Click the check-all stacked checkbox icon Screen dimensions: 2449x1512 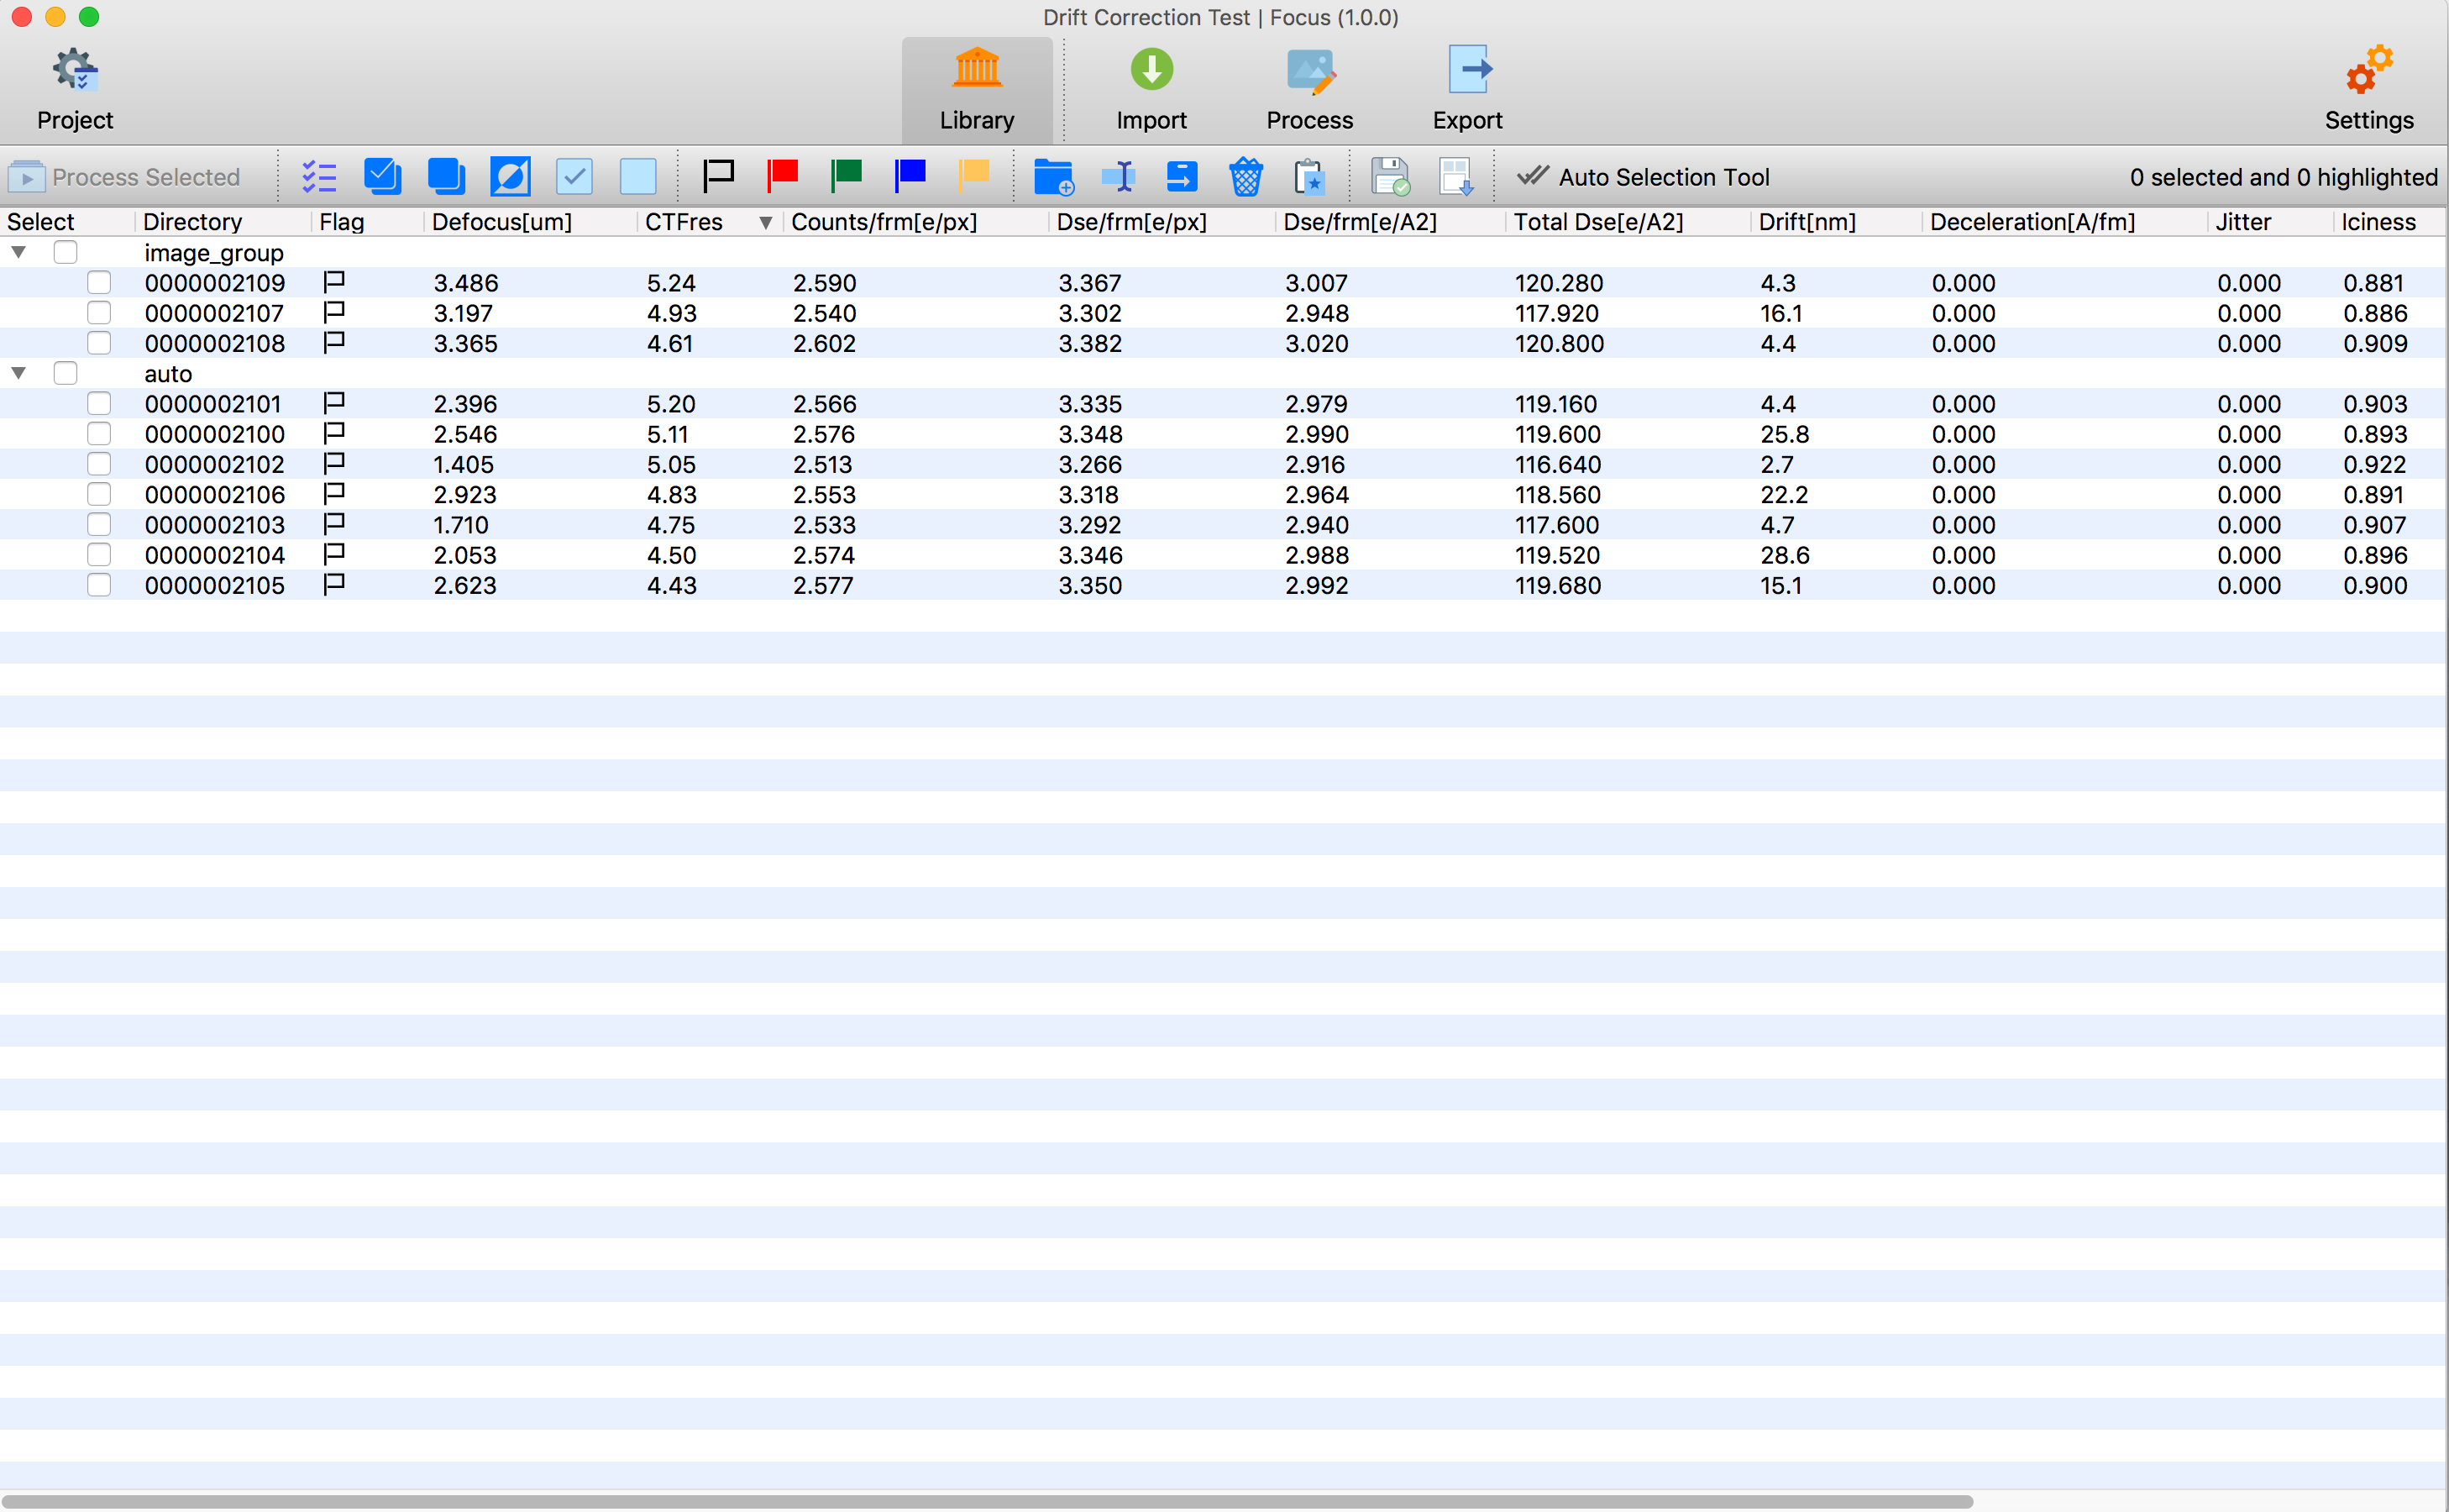pyautogui.click(x=382, y=177)
